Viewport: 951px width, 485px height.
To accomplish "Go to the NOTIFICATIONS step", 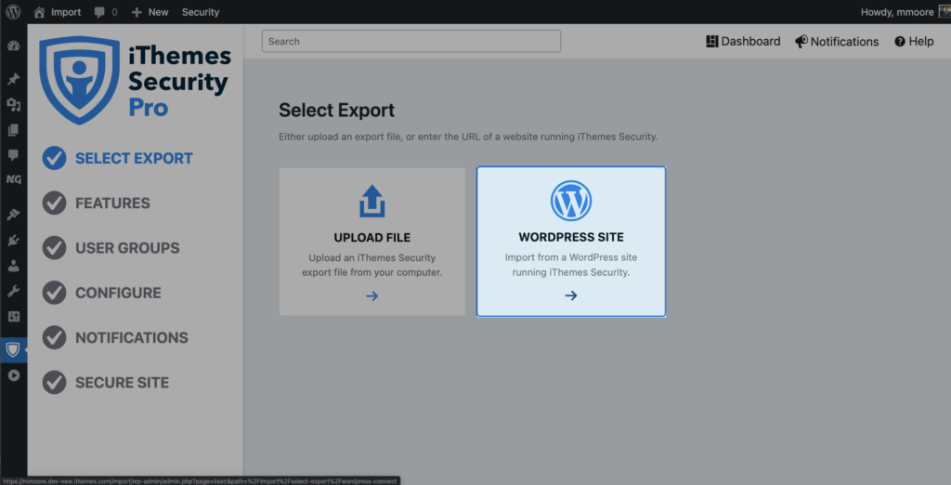I will coord(115,338).
